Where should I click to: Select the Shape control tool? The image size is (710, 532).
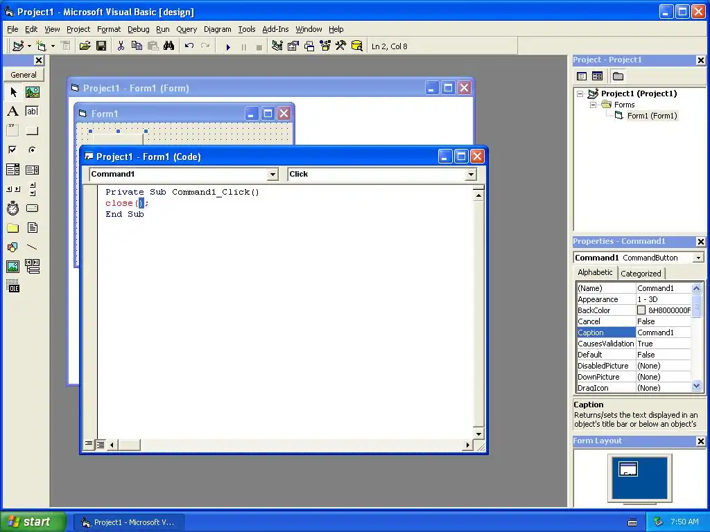point(13,247)
